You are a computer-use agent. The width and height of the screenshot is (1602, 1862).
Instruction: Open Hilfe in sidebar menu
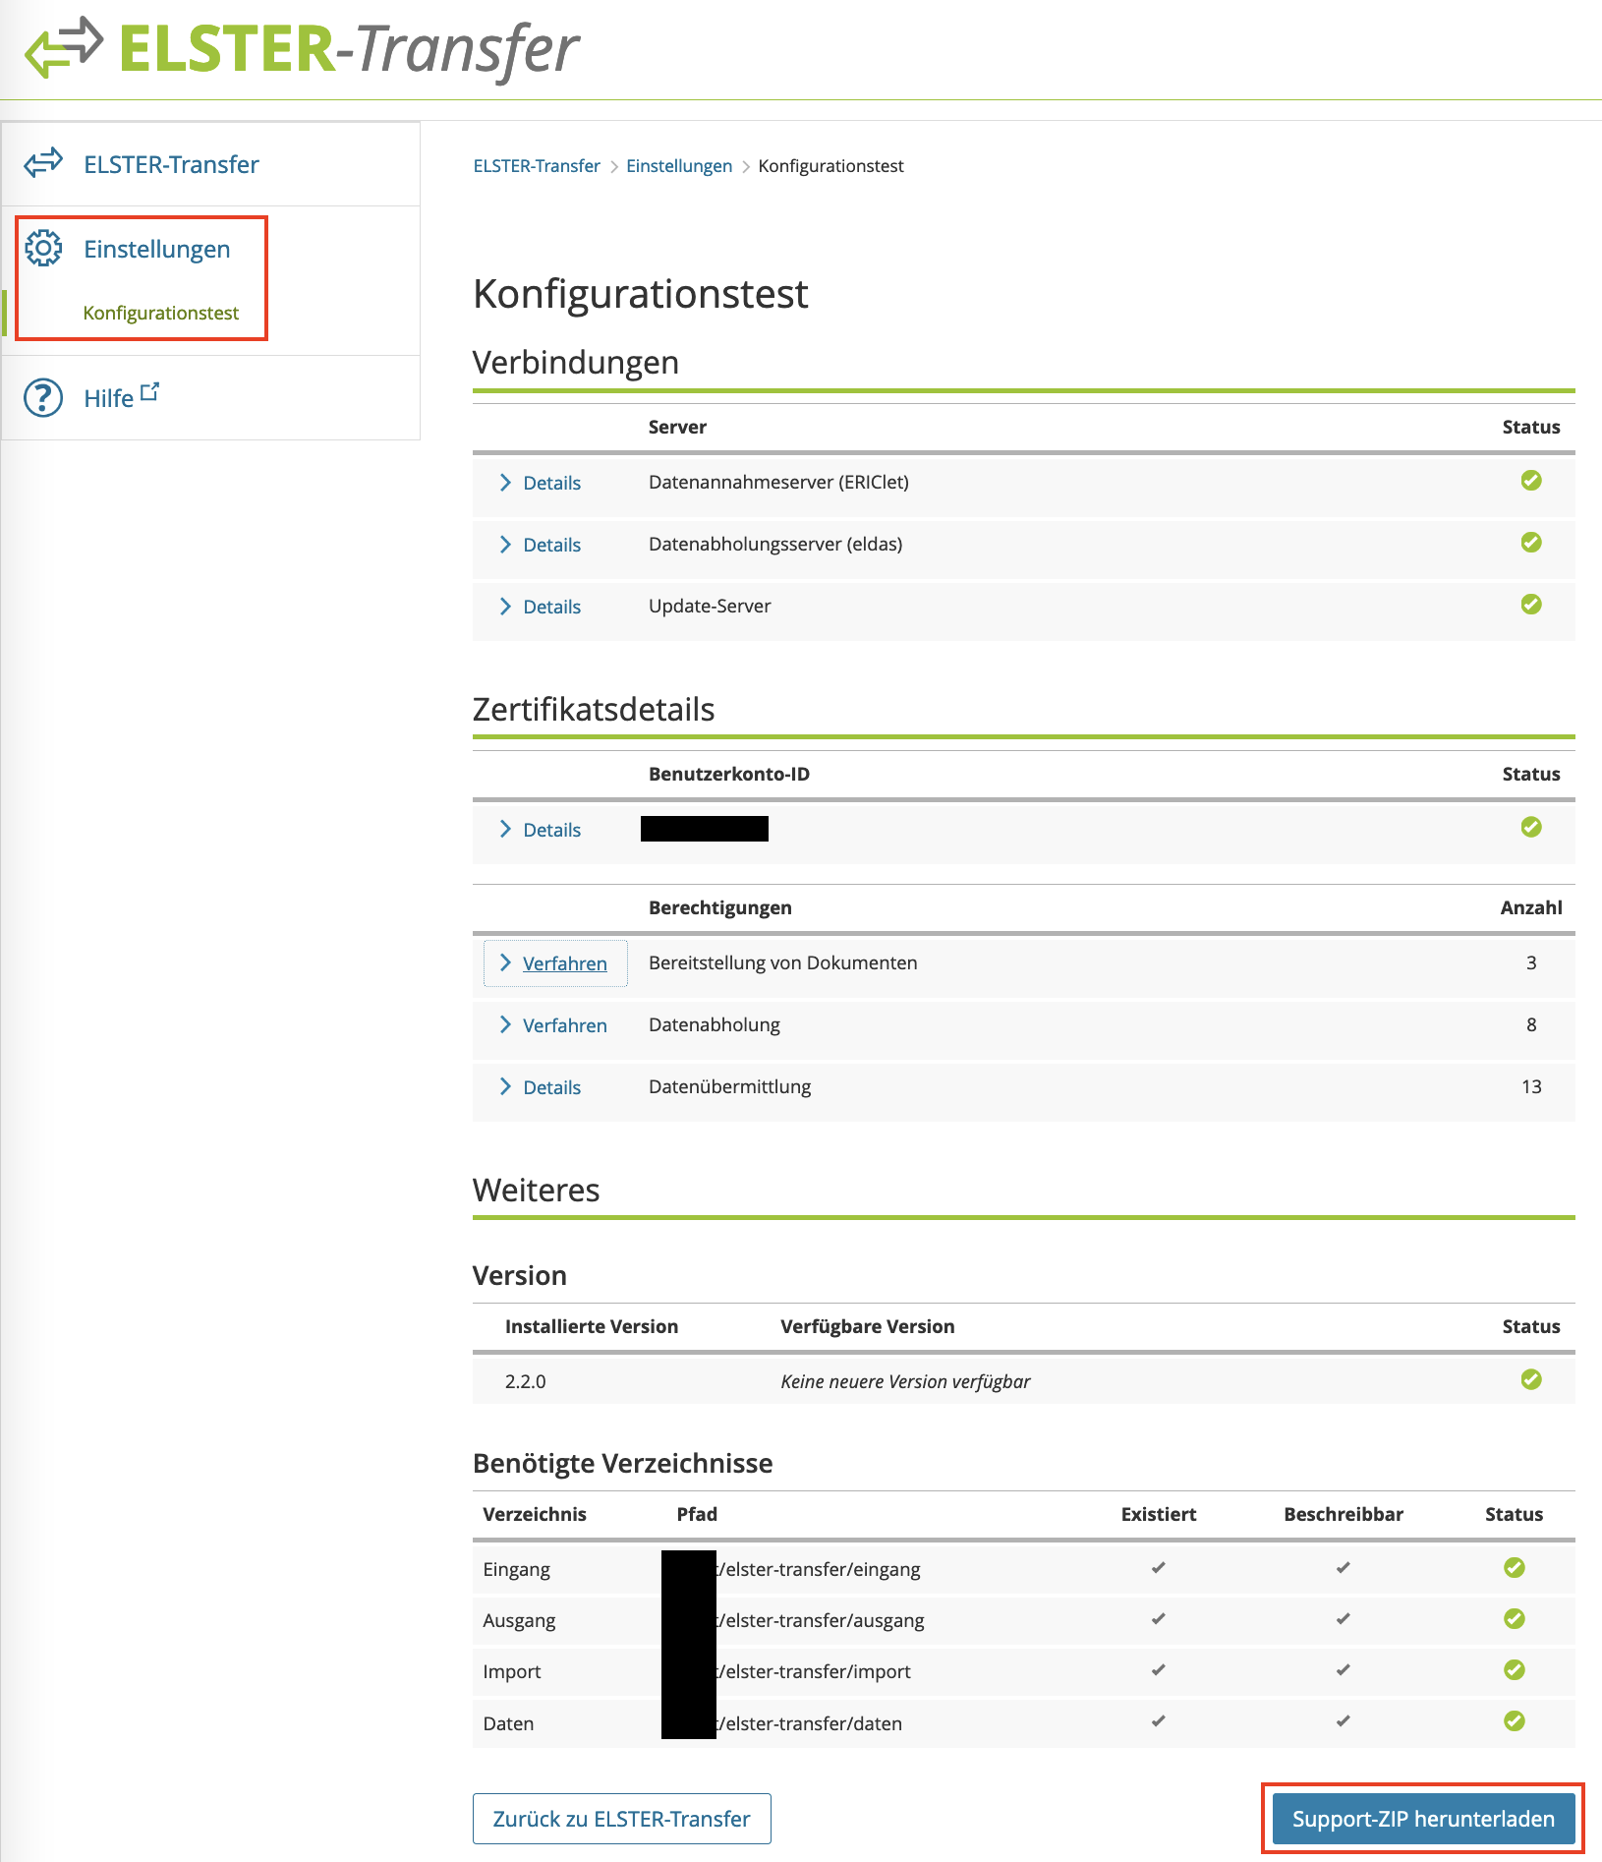tap(108, 398)
